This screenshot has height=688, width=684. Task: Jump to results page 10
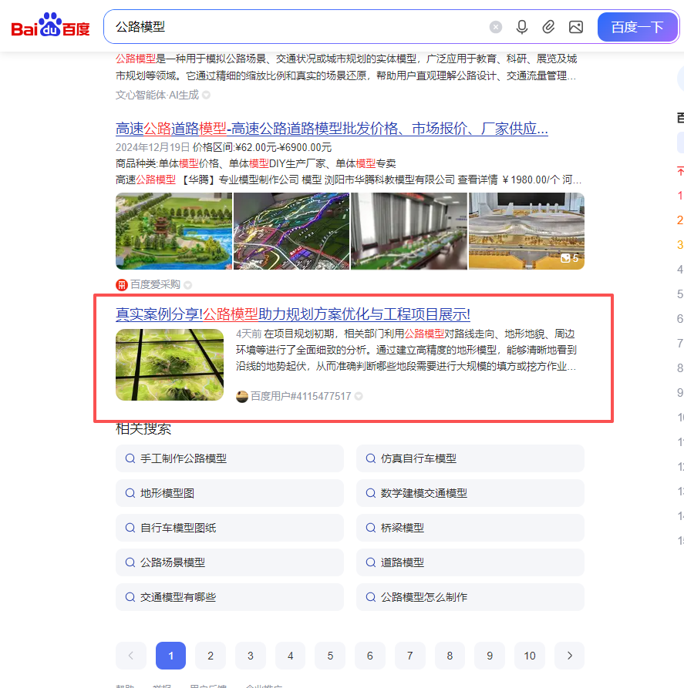point(529,656)
